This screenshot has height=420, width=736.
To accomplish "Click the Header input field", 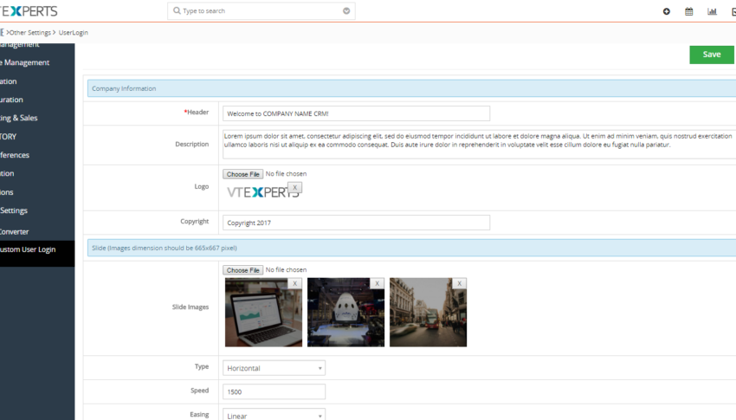I will pyautogui.click(x=356, y=113).
